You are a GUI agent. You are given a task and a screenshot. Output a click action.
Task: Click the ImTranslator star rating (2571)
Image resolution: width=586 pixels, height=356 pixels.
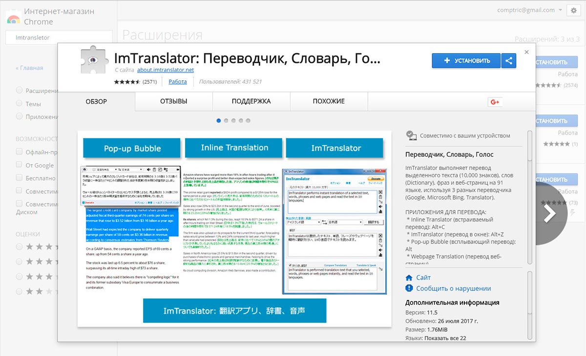tap(127, 82)
